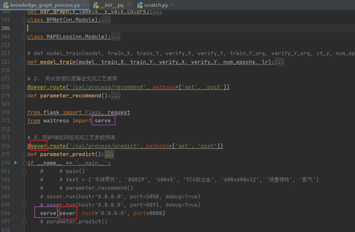Viewport: 355px width, 232px height.
Task: Expand the folded MAPELoss class
Action: [24, 36]
